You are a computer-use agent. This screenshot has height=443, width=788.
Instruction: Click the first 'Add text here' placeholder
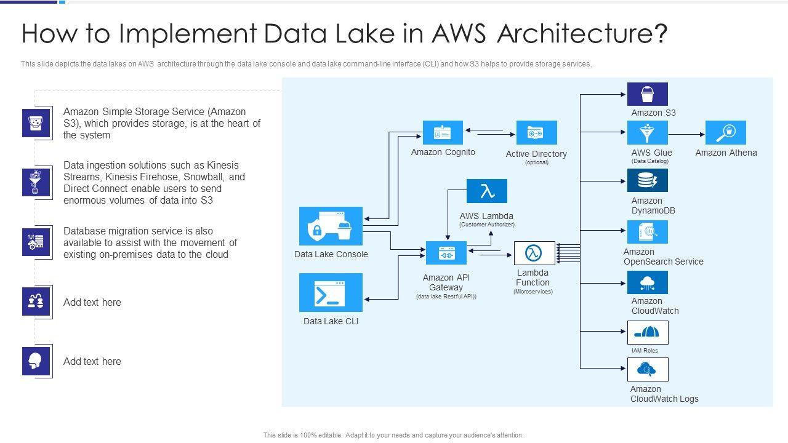pyautogui.click(x=92, y=302)
